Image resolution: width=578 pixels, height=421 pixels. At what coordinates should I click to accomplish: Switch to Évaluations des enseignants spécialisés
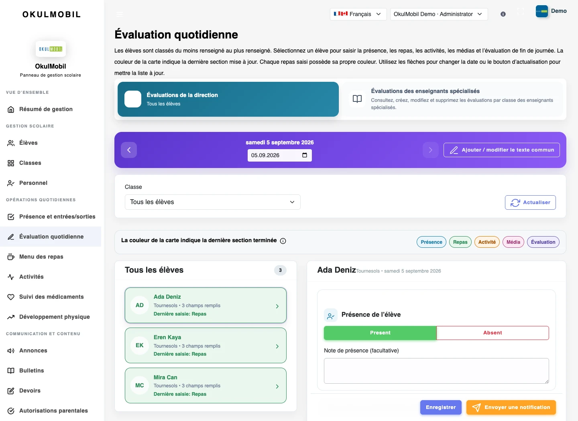(453, 99)
